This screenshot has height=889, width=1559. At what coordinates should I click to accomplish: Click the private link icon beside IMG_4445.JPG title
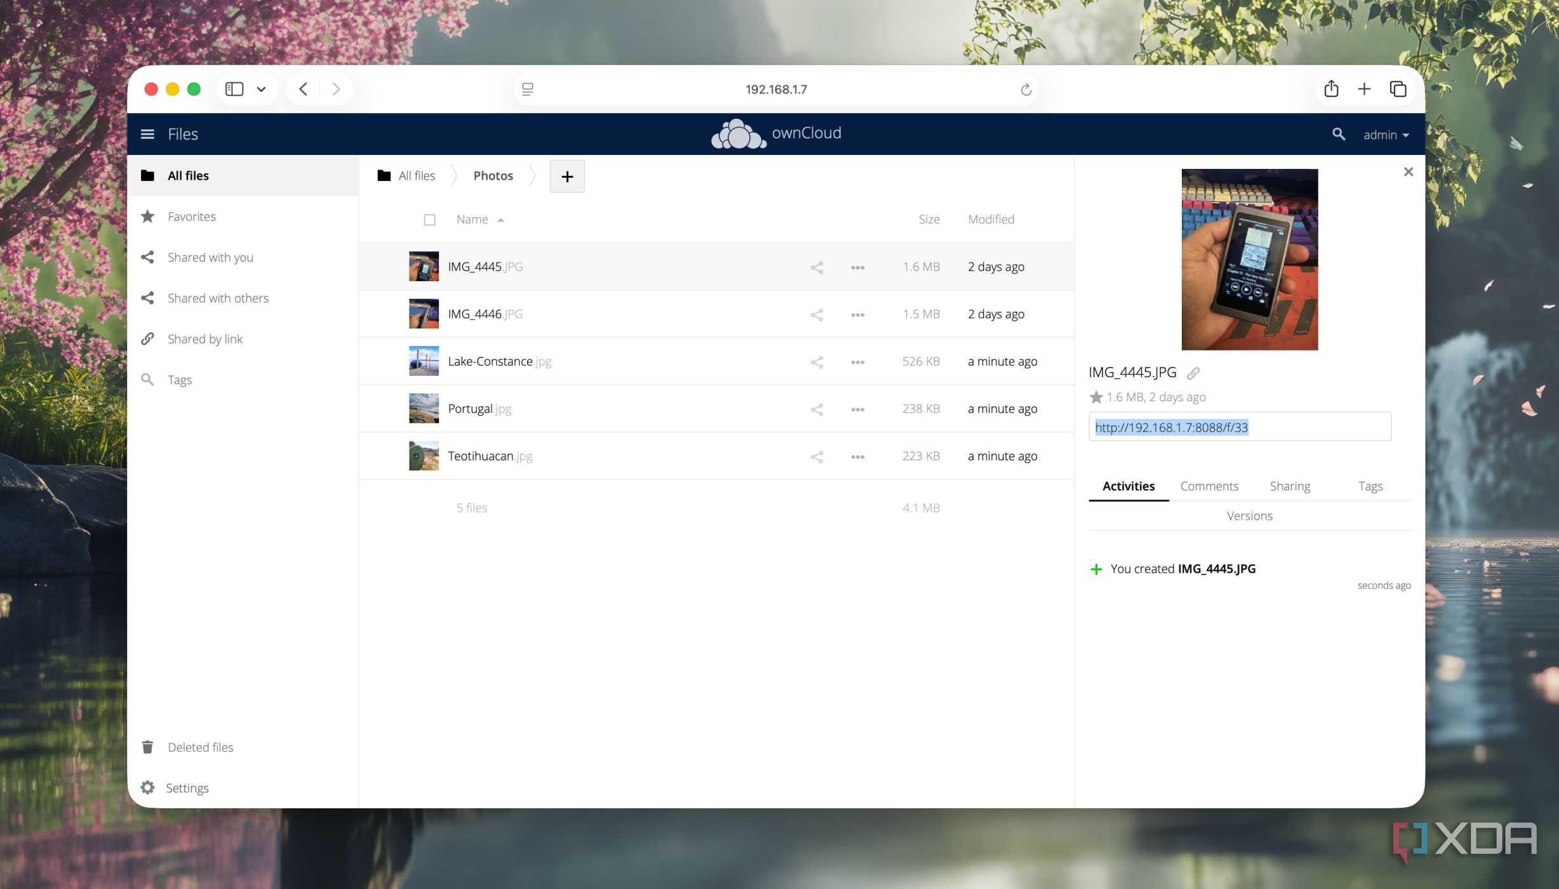pyautogui.click(x=1193, y=373)
